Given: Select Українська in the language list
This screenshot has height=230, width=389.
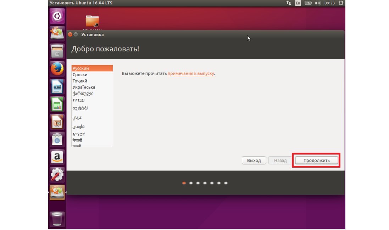Looking at the screenshot, I should (92, 87).
